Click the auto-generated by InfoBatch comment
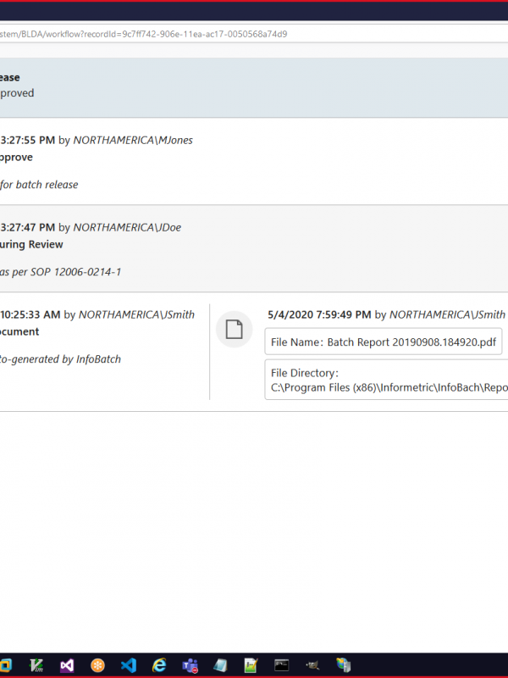The height and width of the screenshot is (678, 508). tap(60, 358)
